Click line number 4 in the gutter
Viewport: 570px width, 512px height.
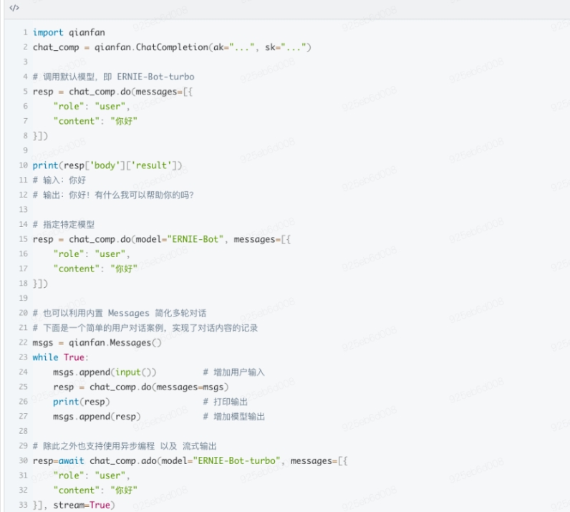tap(24, 77)
